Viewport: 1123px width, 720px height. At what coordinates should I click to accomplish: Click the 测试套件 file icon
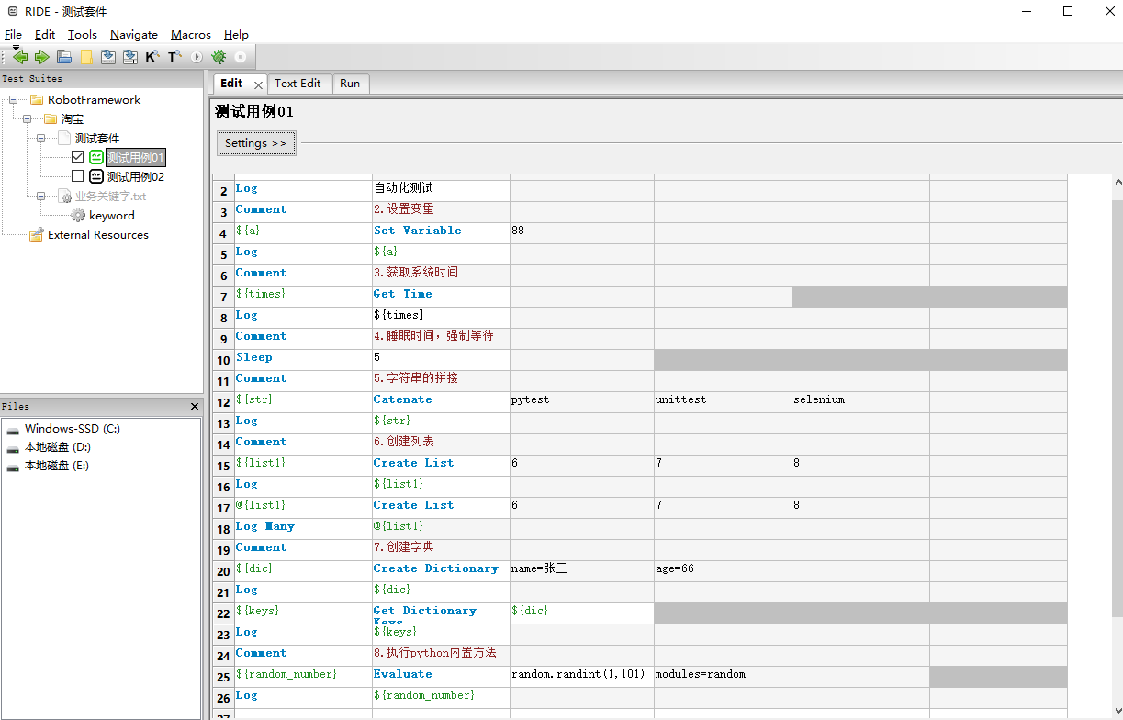(x=64, y=138)
